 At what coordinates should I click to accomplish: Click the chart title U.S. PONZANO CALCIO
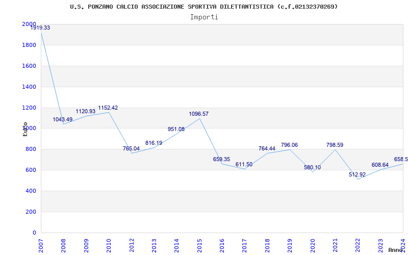[x=203, y=7]
